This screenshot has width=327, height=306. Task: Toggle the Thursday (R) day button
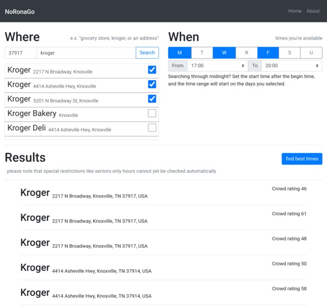click(246, 52)
